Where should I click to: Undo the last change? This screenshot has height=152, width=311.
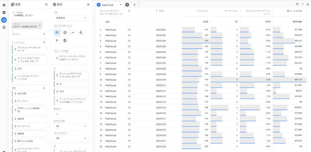click(x=297, y=4)
